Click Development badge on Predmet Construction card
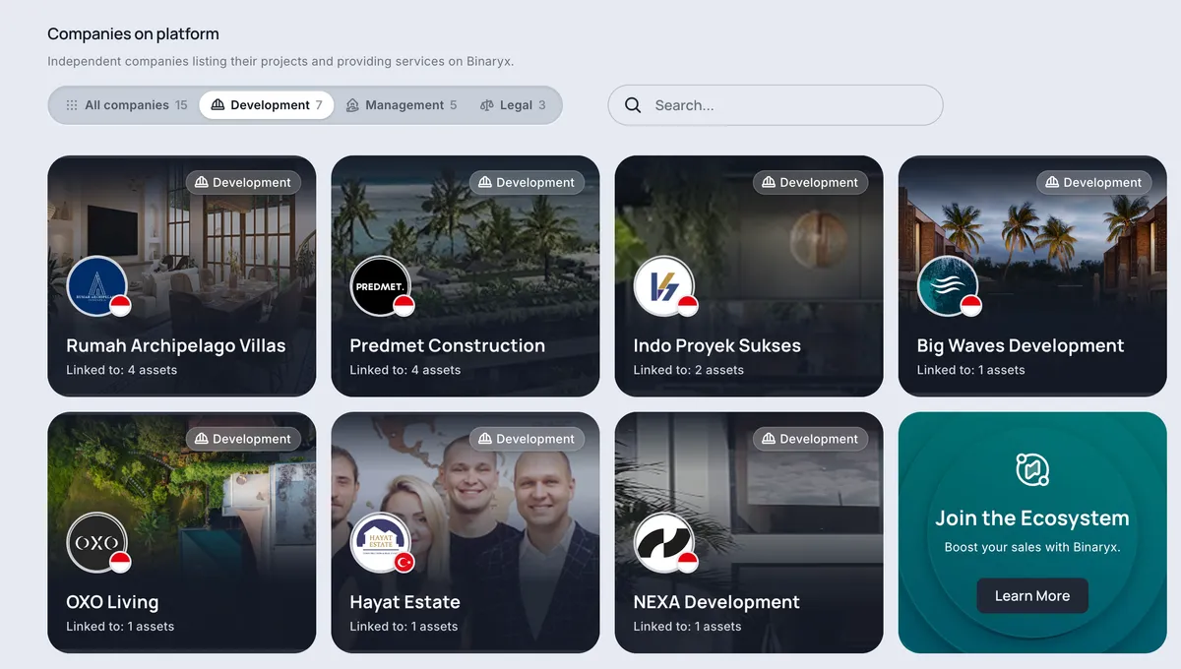1181x669 pixels. tap(527, 182)
